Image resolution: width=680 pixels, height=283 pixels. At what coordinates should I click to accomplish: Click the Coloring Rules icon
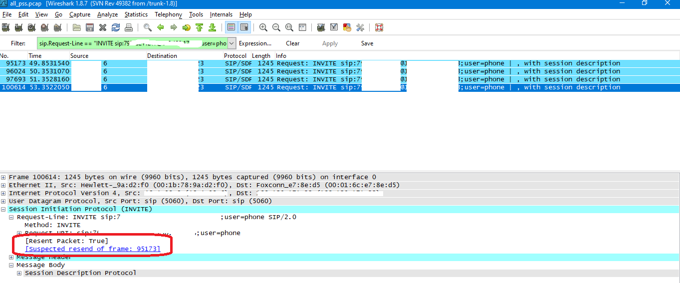click(x=347, y=27)
